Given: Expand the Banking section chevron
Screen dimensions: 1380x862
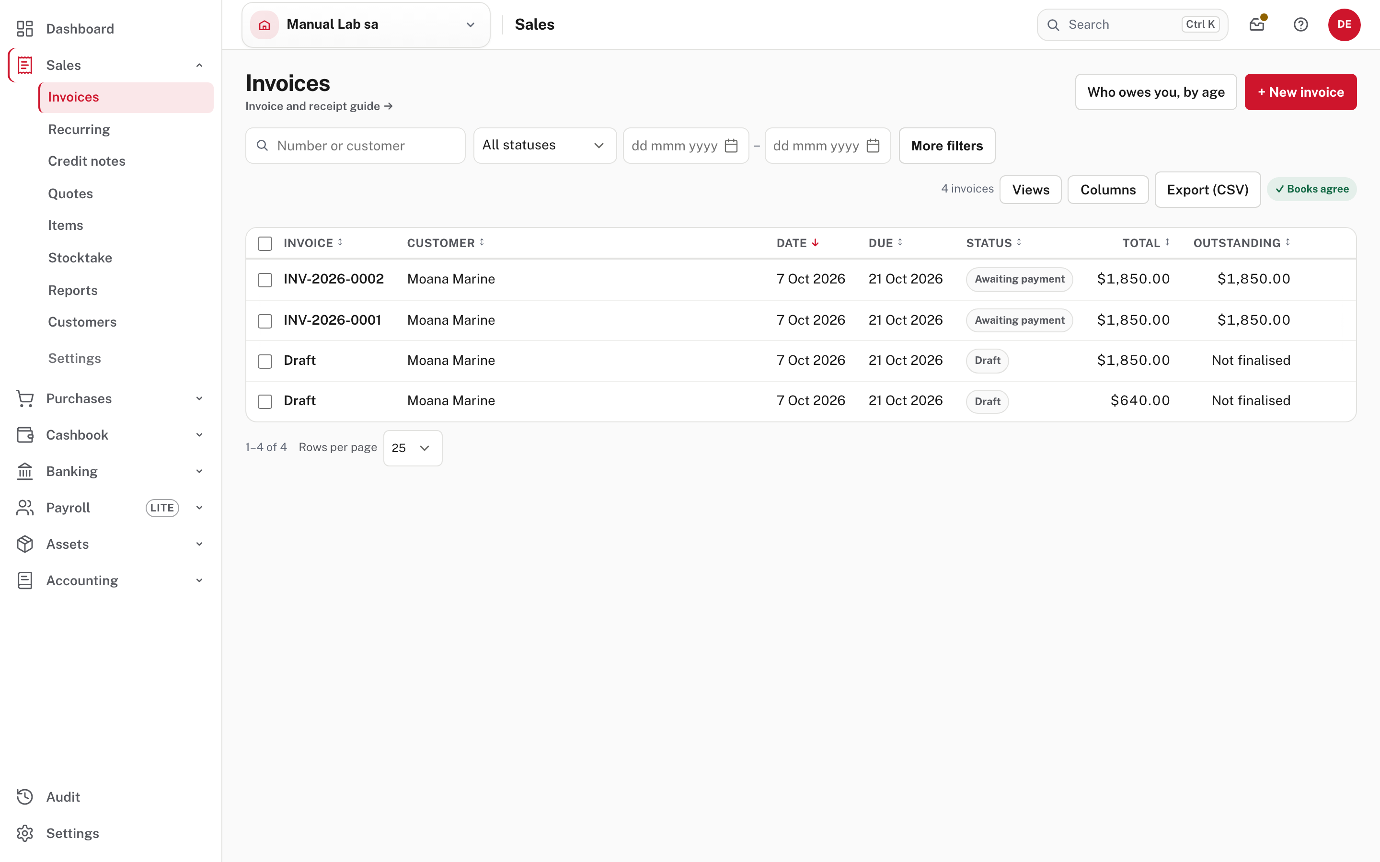Looking at the screenshot, I should click(x=199, y=472).
